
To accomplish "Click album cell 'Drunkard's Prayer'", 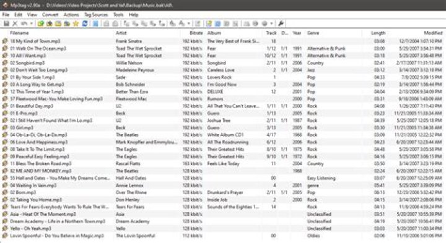I will click(x=225, y=192).
